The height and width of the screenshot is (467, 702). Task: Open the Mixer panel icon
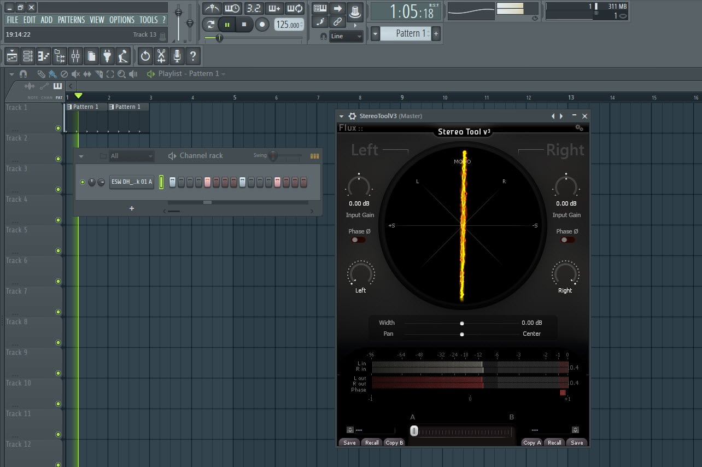pyautogui.click(x=76, y=56)
